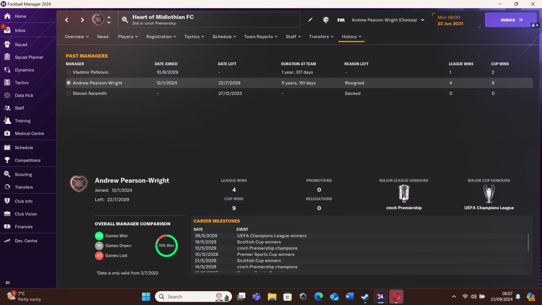Open the Windows Start menu
Screen dimensions: 542x305
[x=146, y=297]
